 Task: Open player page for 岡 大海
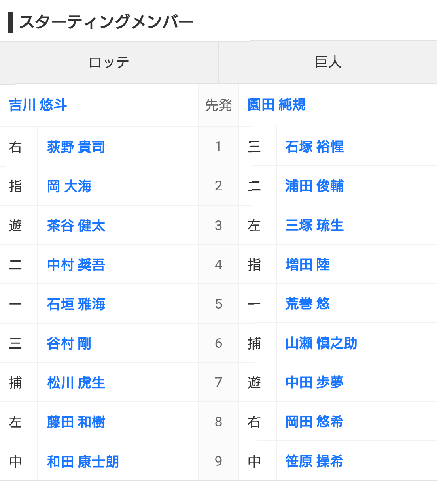(x=69, y=186)
